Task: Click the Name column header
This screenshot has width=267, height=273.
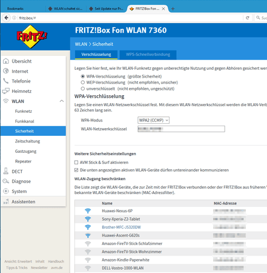Action: click(107, 203)
